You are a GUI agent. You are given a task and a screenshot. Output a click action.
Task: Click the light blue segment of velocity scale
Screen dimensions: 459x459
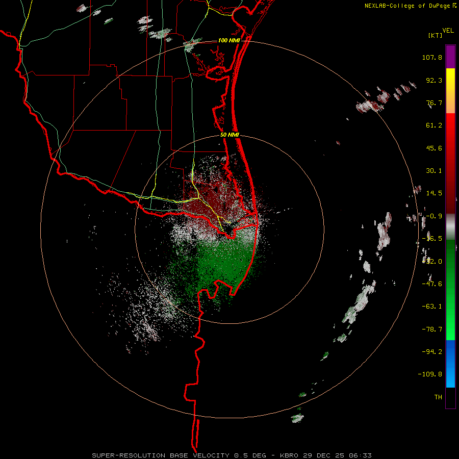coord(450,364)
